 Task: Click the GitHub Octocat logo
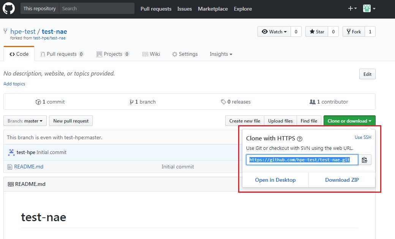pos(9,9)
